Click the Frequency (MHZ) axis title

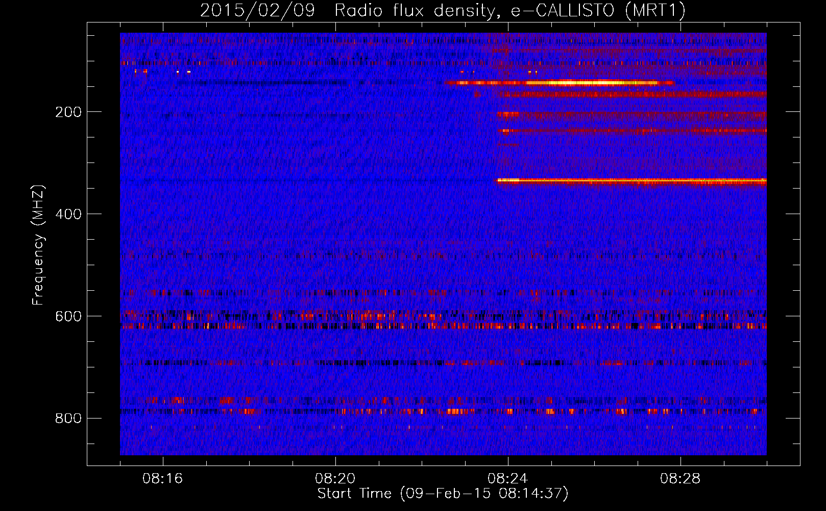pos(38,245)
